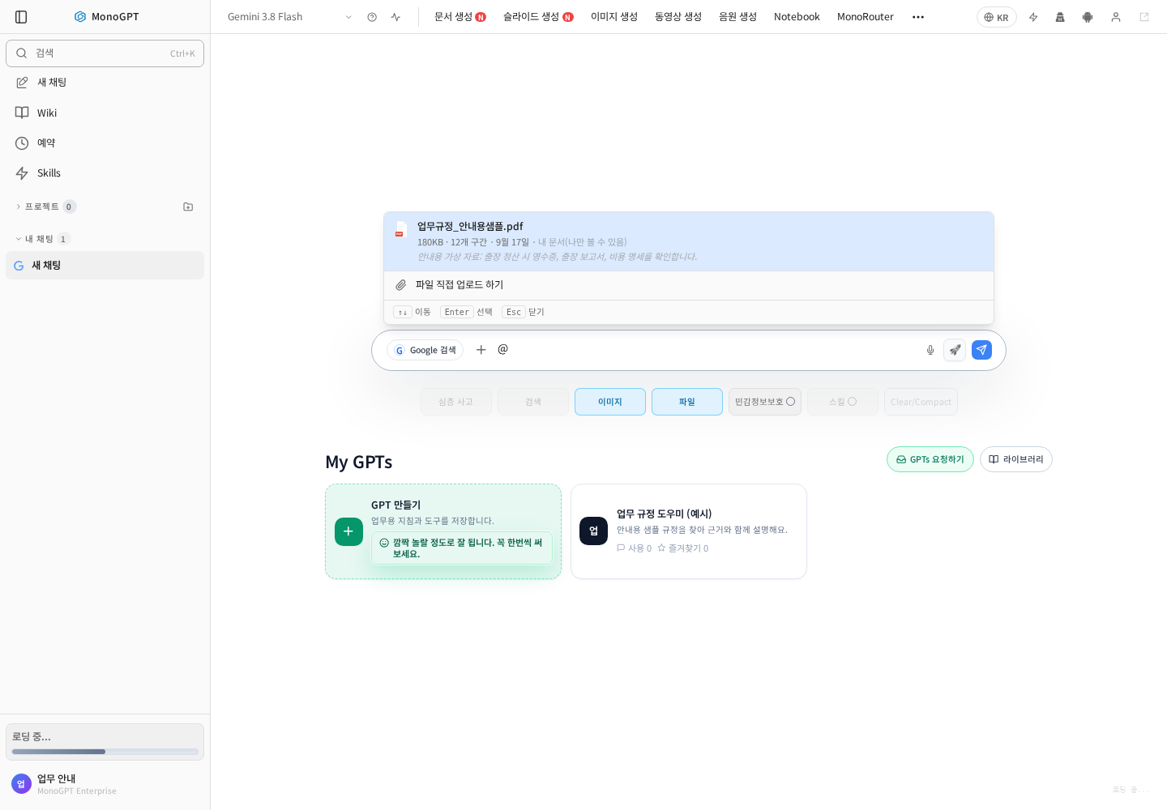Click the new project folder icon

click(188, 207)
